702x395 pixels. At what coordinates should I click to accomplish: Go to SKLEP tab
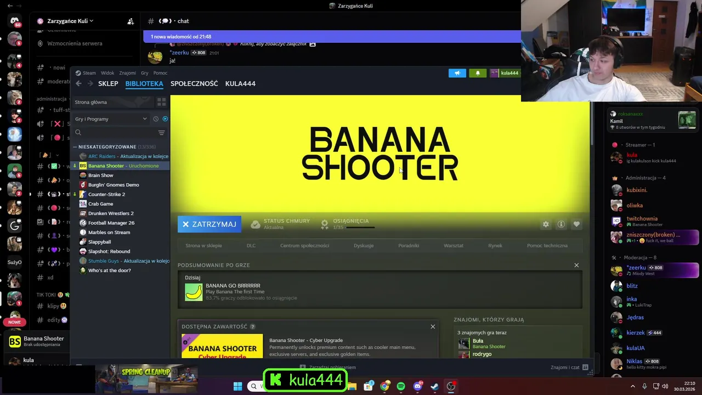pyautogui.click(x=108, y=83)
